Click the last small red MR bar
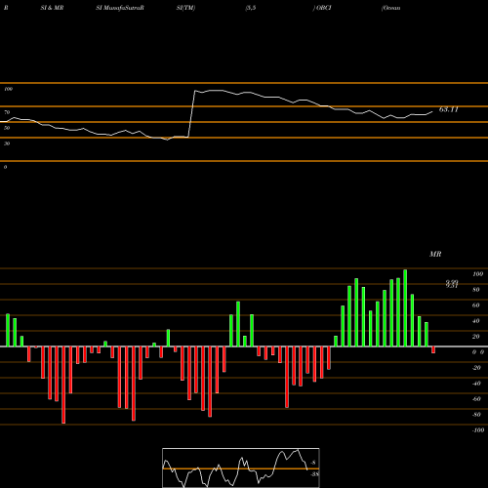The height and width of the screenshot is (488, 488). [433, 350]
